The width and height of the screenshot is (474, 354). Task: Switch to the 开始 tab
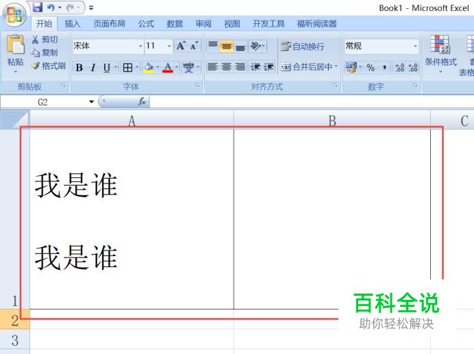click(x=44, y=23)
